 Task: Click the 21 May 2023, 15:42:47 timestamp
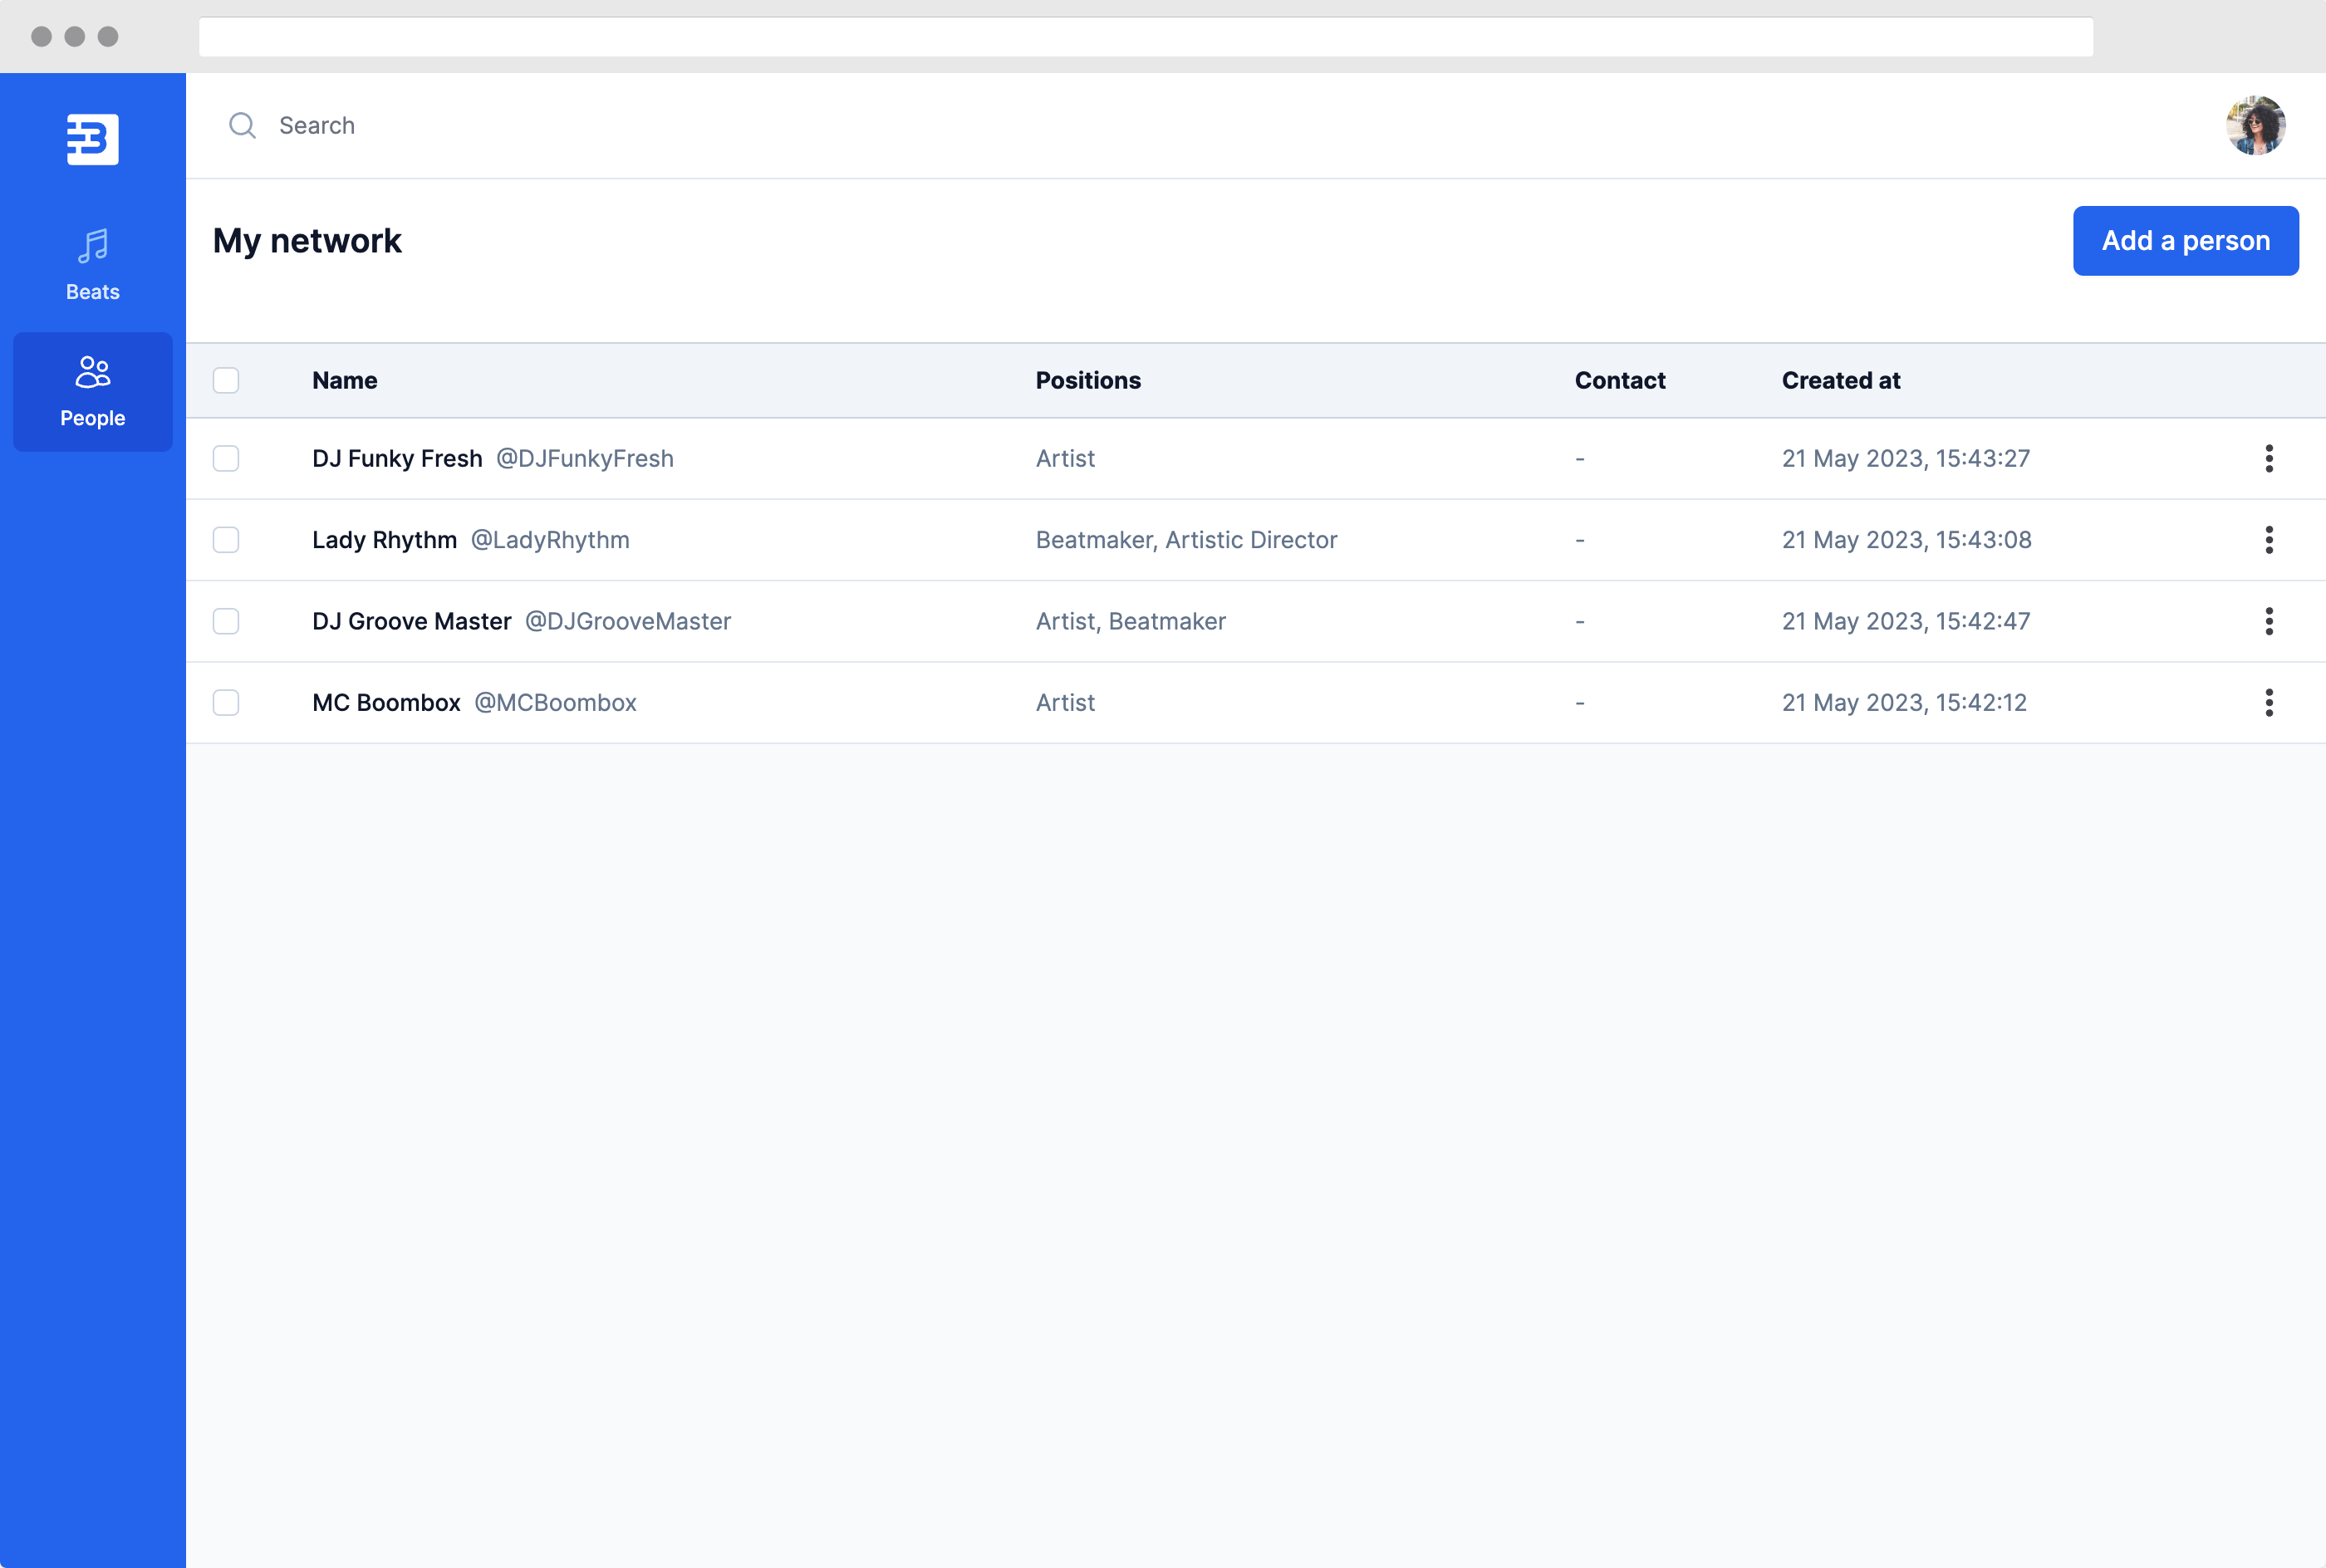(1905, 621)
